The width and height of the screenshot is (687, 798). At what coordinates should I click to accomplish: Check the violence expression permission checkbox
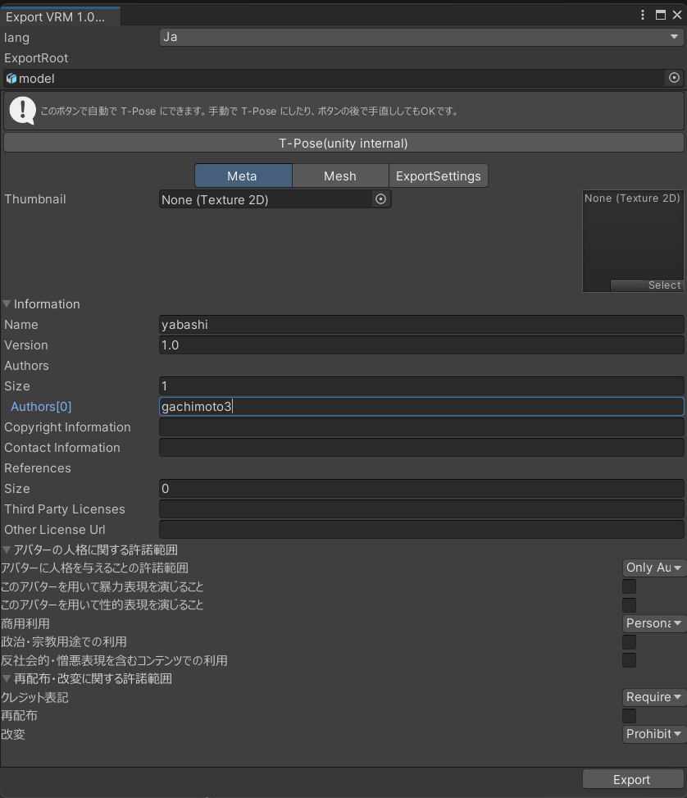[629, 586]
